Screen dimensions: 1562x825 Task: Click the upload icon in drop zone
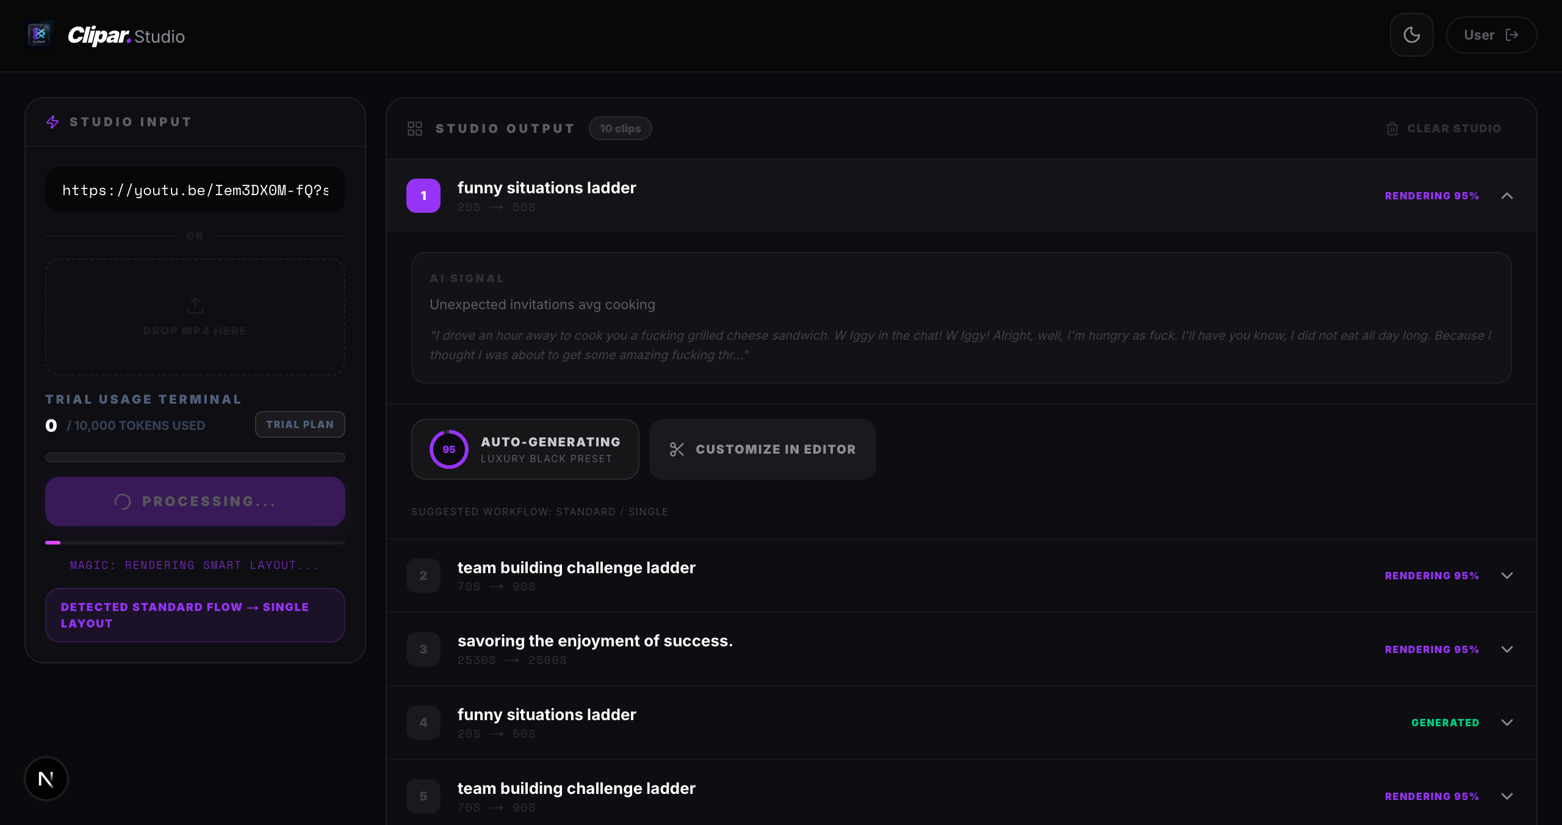pos(195,305)
